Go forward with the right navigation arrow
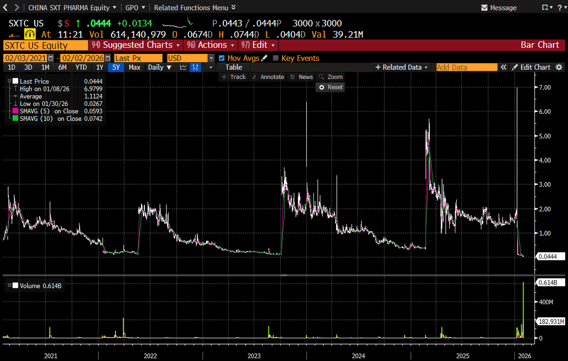Screen dimensions: 568x361 [17, 8]
